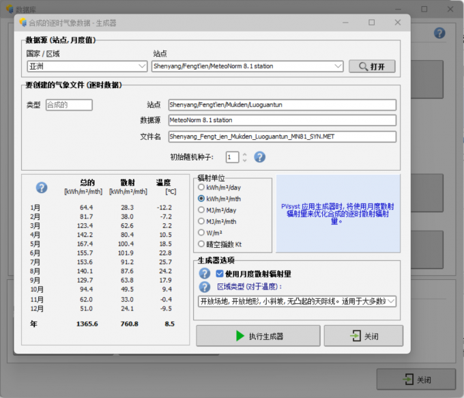
Task: Close generator dialog with X
Action: click(398, 23)
